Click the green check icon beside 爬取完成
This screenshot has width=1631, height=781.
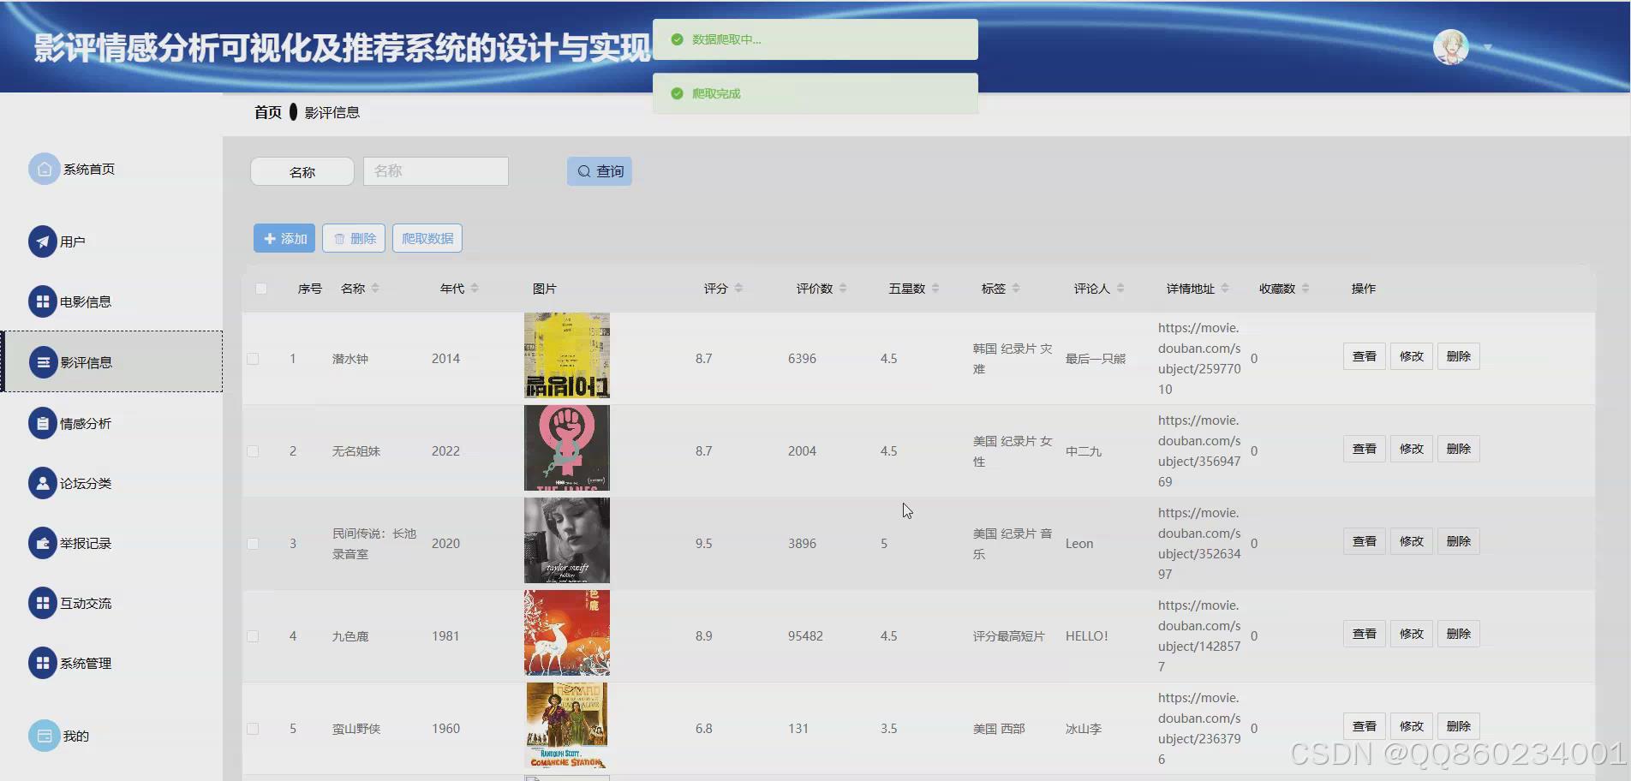[677, 93]
